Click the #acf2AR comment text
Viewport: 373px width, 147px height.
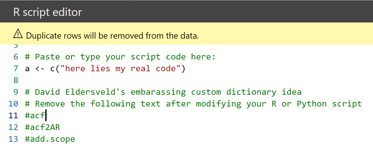[x=42, y=127]
